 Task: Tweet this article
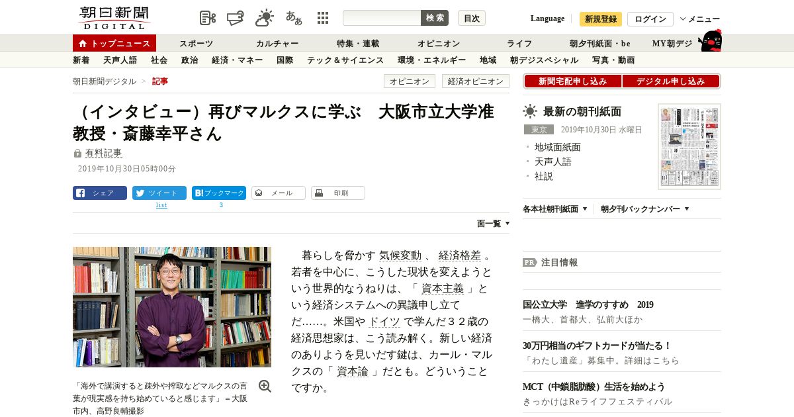click(x=159, y=193)
